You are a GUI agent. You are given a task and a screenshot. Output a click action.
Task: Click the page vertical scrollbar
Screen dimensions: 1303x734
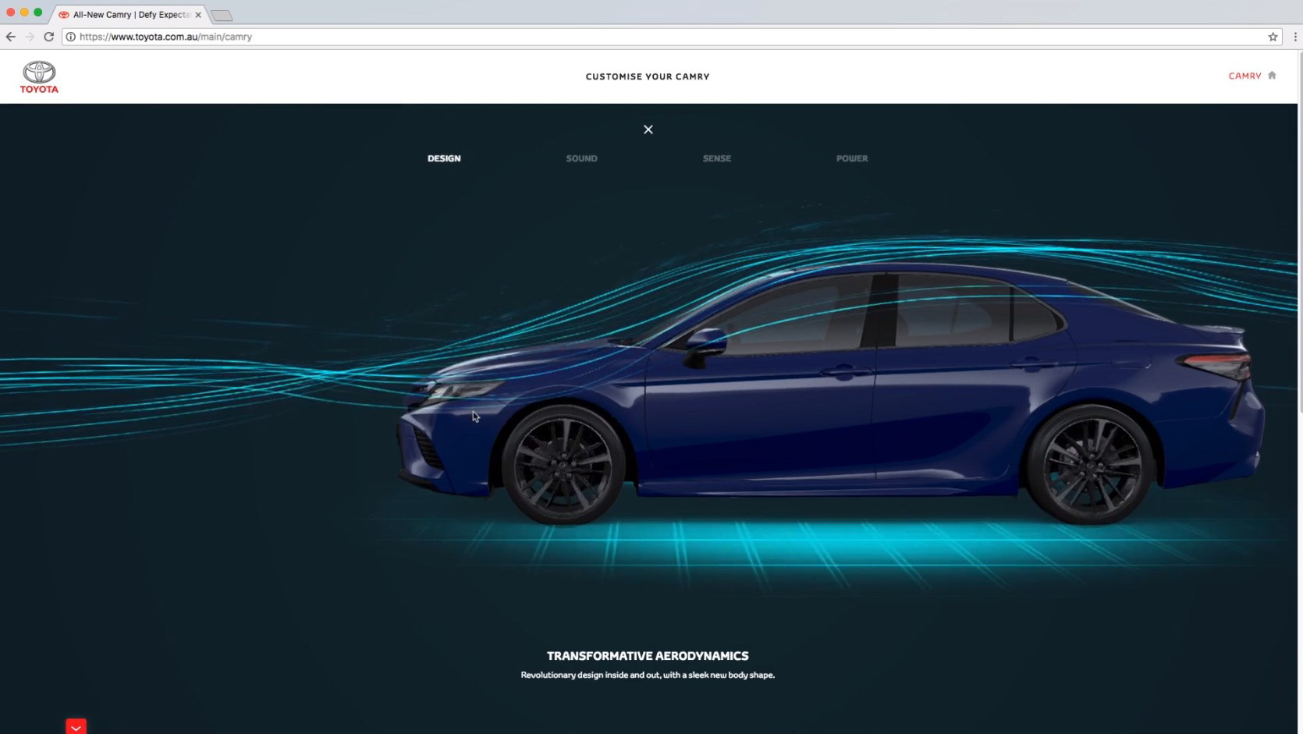[1300, 234]
